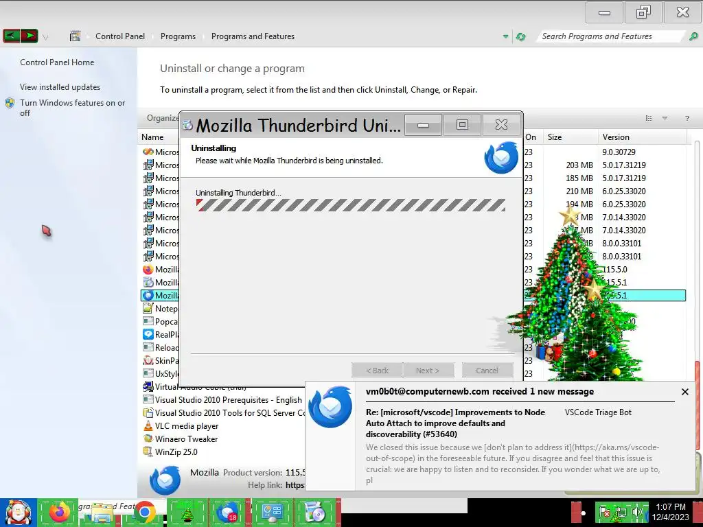This screenshot has width=703, height=527.
Task: Click the Control Panel taskbar icon
Action: click(x=271, y=513)
